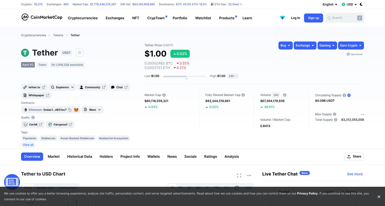Click Market Cap info icon
The width and height of the screenshot is (385, 206).
click(x=164, y=95)
